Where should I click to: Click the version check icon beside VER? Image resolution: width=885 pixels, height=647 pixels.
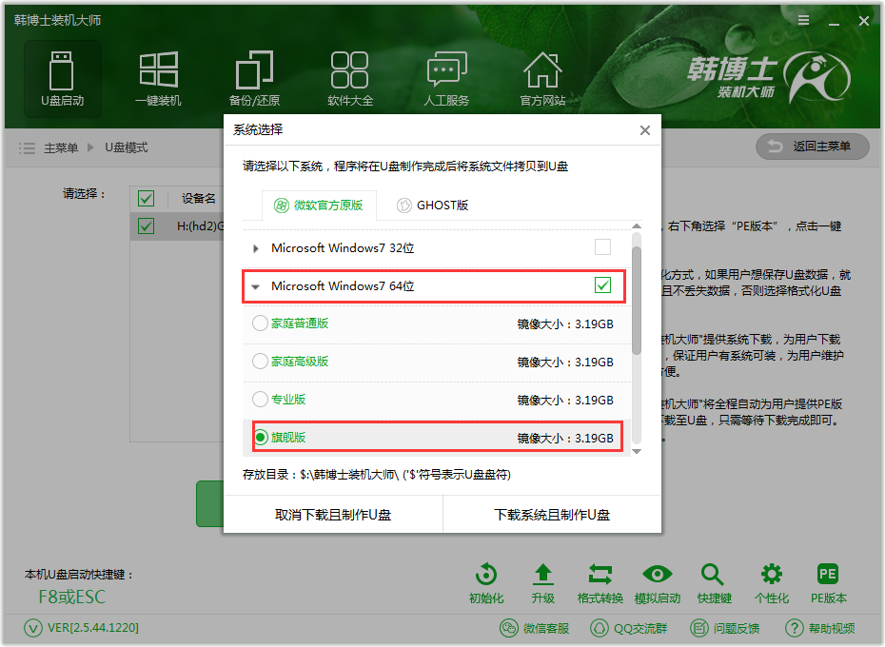(x=32, y=628)
